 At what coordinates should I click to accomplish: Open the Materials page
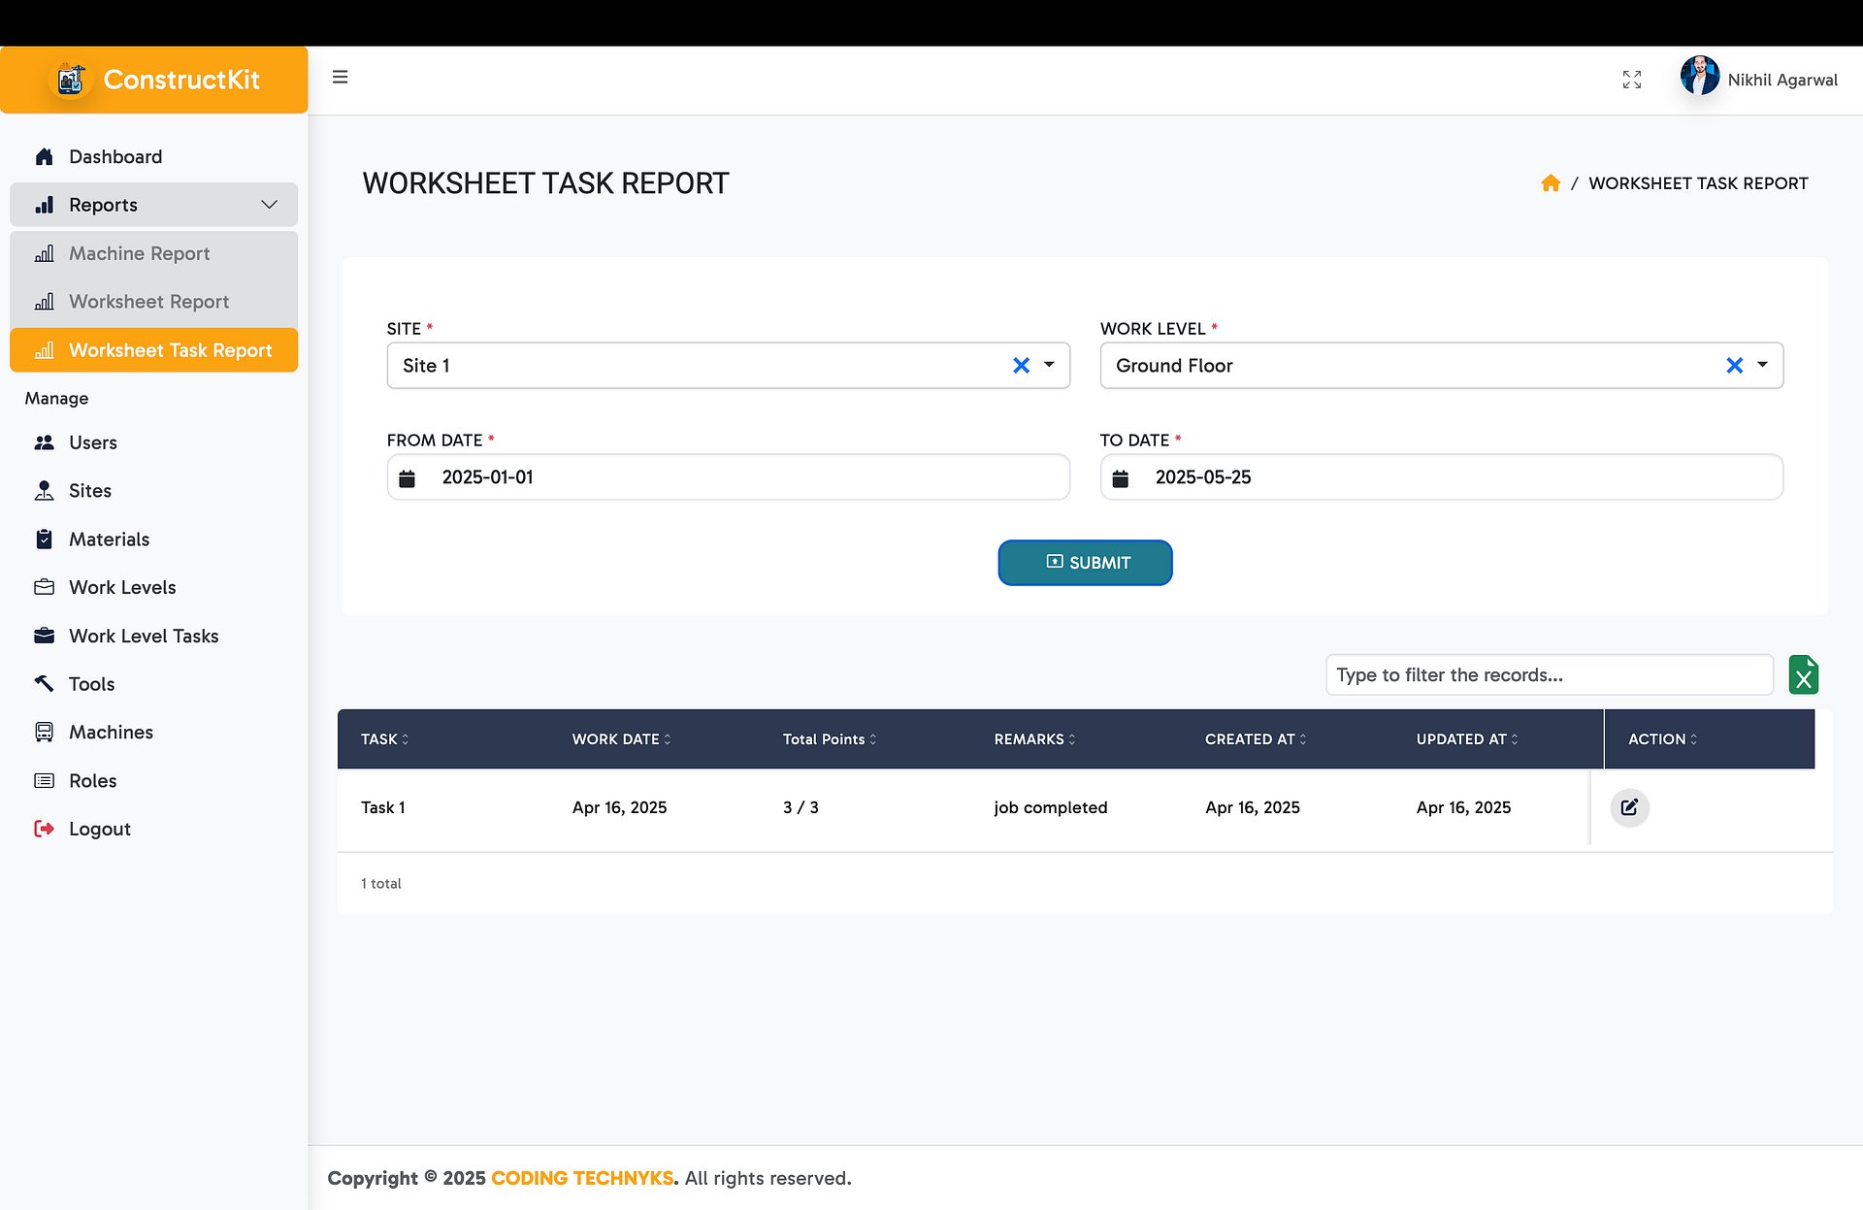point(153,540)
